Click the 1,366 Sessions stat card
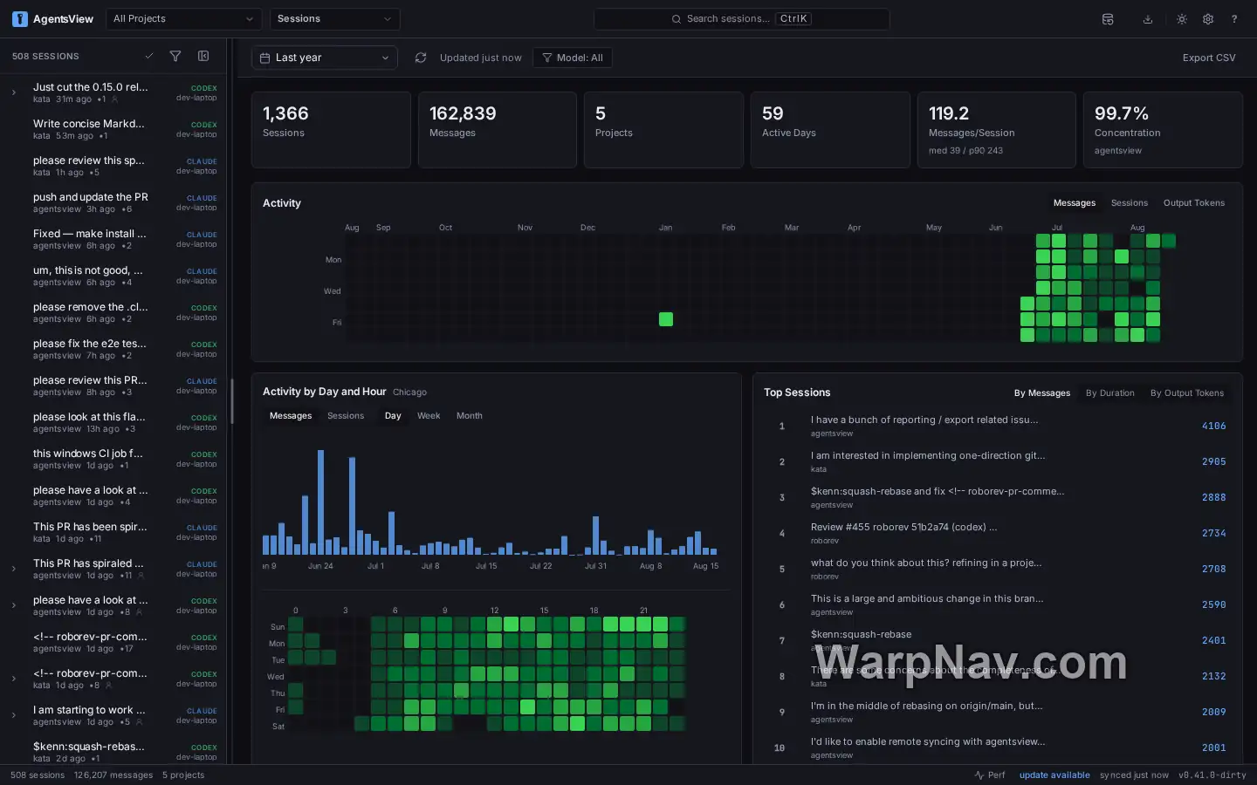Image resolution: width=1257 pixels, height=785 pixels. pyautogui.click(x=331, y=130)
